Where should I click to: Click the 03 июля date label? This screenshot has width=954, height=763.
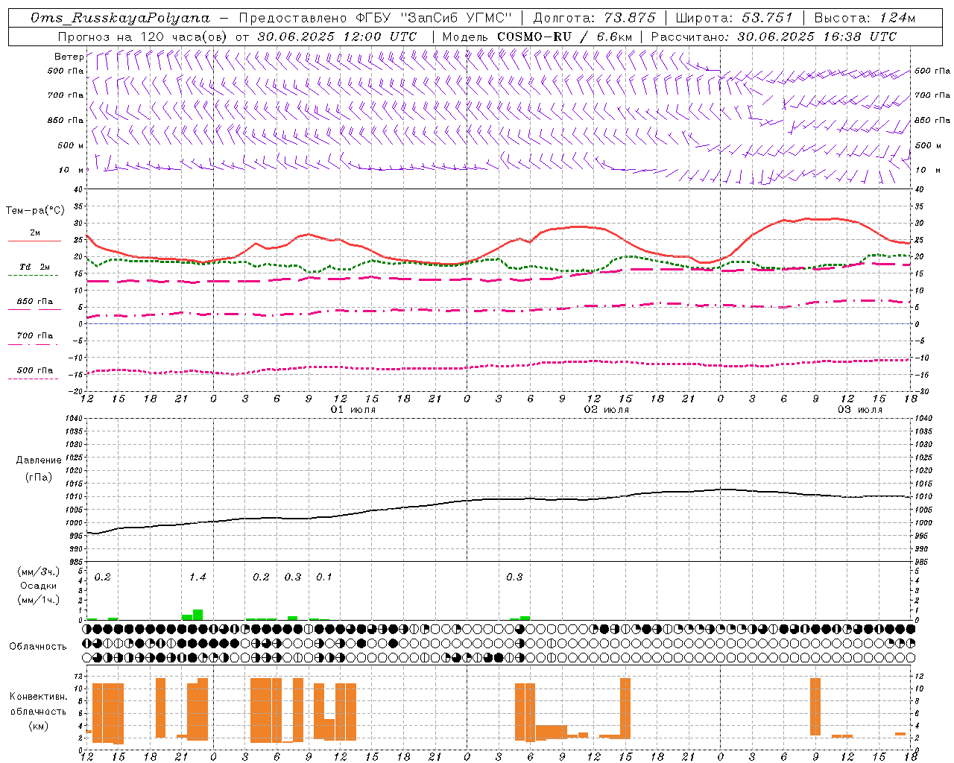click(860, 410)
